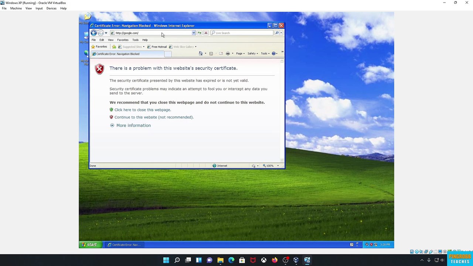473x266 pixels.
Task: Click the Read Mail envelope icon
Action: coord(221,54)
